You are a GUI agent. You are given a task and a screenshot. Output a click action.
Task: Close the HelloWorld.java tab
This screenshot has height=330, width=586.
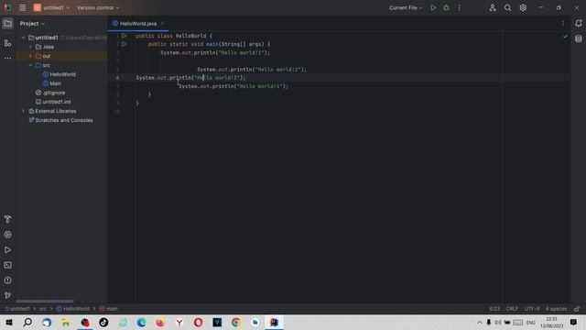163,24
